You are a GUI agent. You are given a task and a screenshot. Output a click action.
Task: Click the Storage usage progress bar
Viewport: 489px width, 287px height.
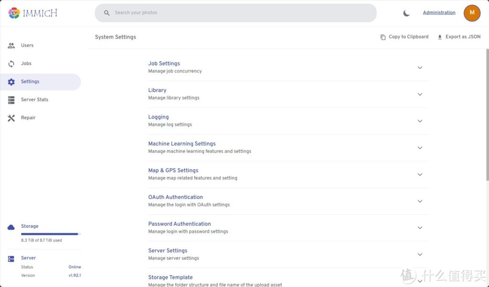(50, 234)
